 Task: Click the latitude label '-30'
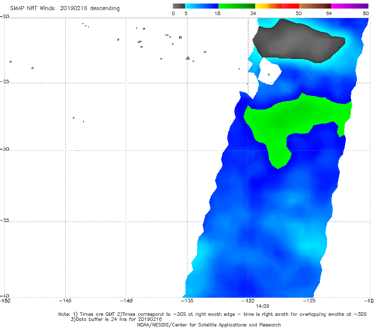5,149
